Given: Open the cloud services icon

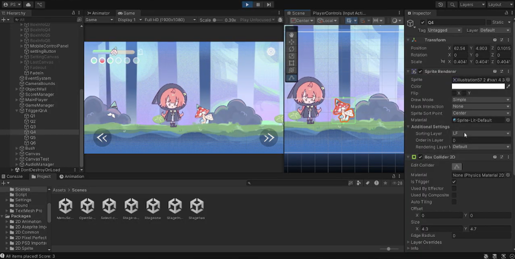Looking at the screenshot, I should pyautogui.click(x=28, y=4).
